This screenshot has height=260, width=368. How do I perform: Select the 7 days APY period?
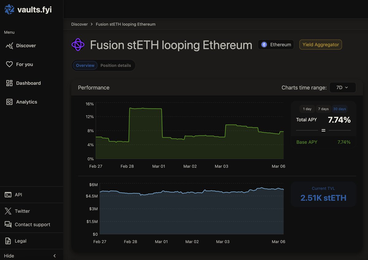tap(323, 109)
